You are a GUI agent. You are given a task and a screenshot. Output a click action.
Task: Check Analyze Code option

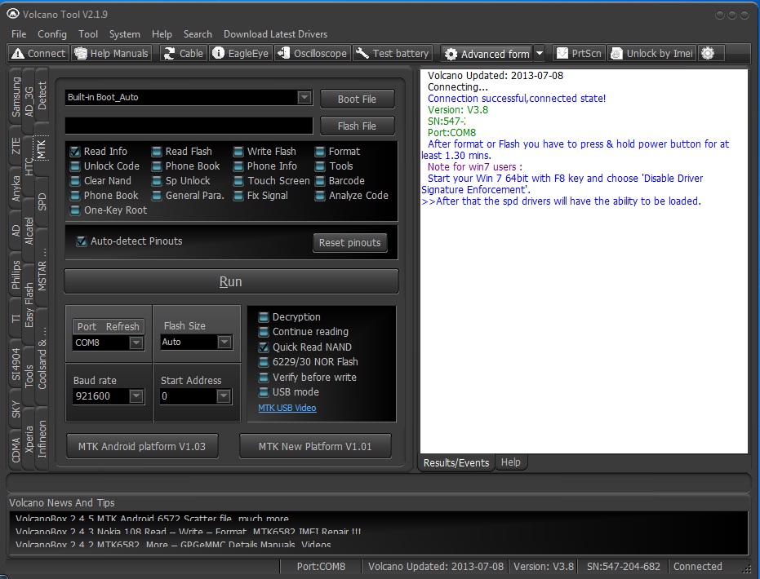coord(319,196)
